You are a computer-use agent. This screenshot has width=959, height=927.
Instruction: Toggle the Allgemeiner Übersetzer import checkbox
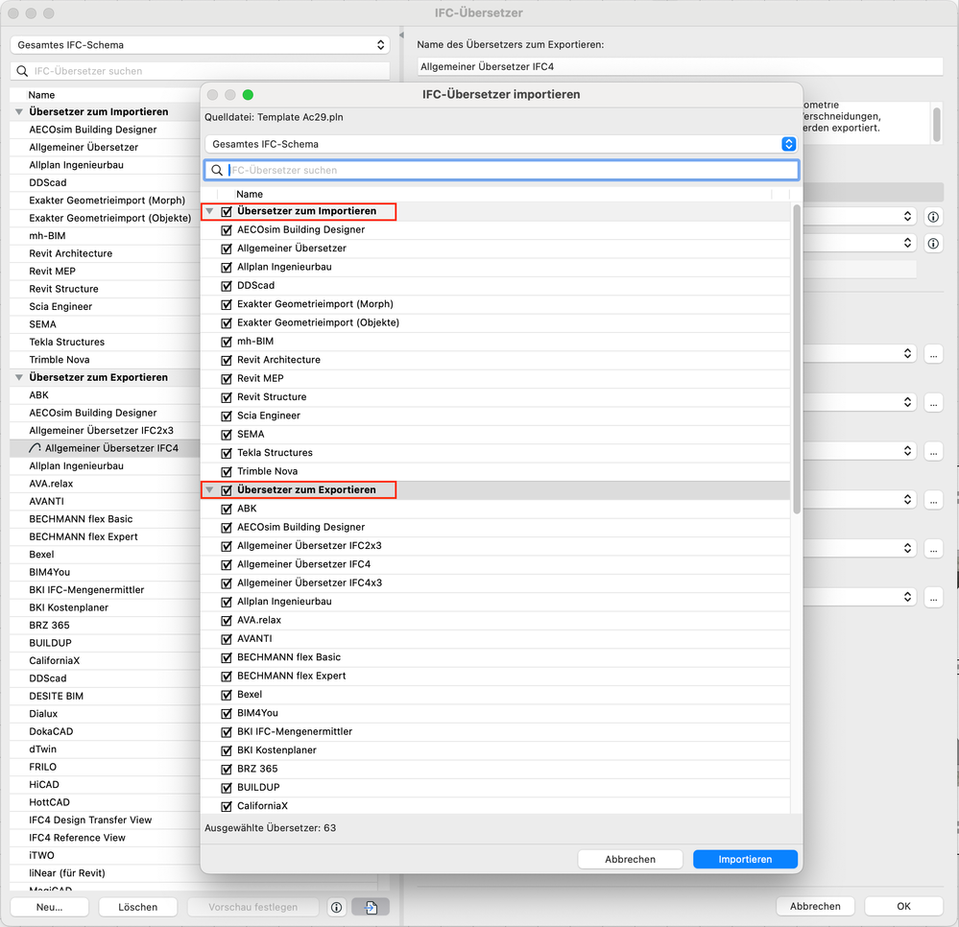(x=227, y=249)
